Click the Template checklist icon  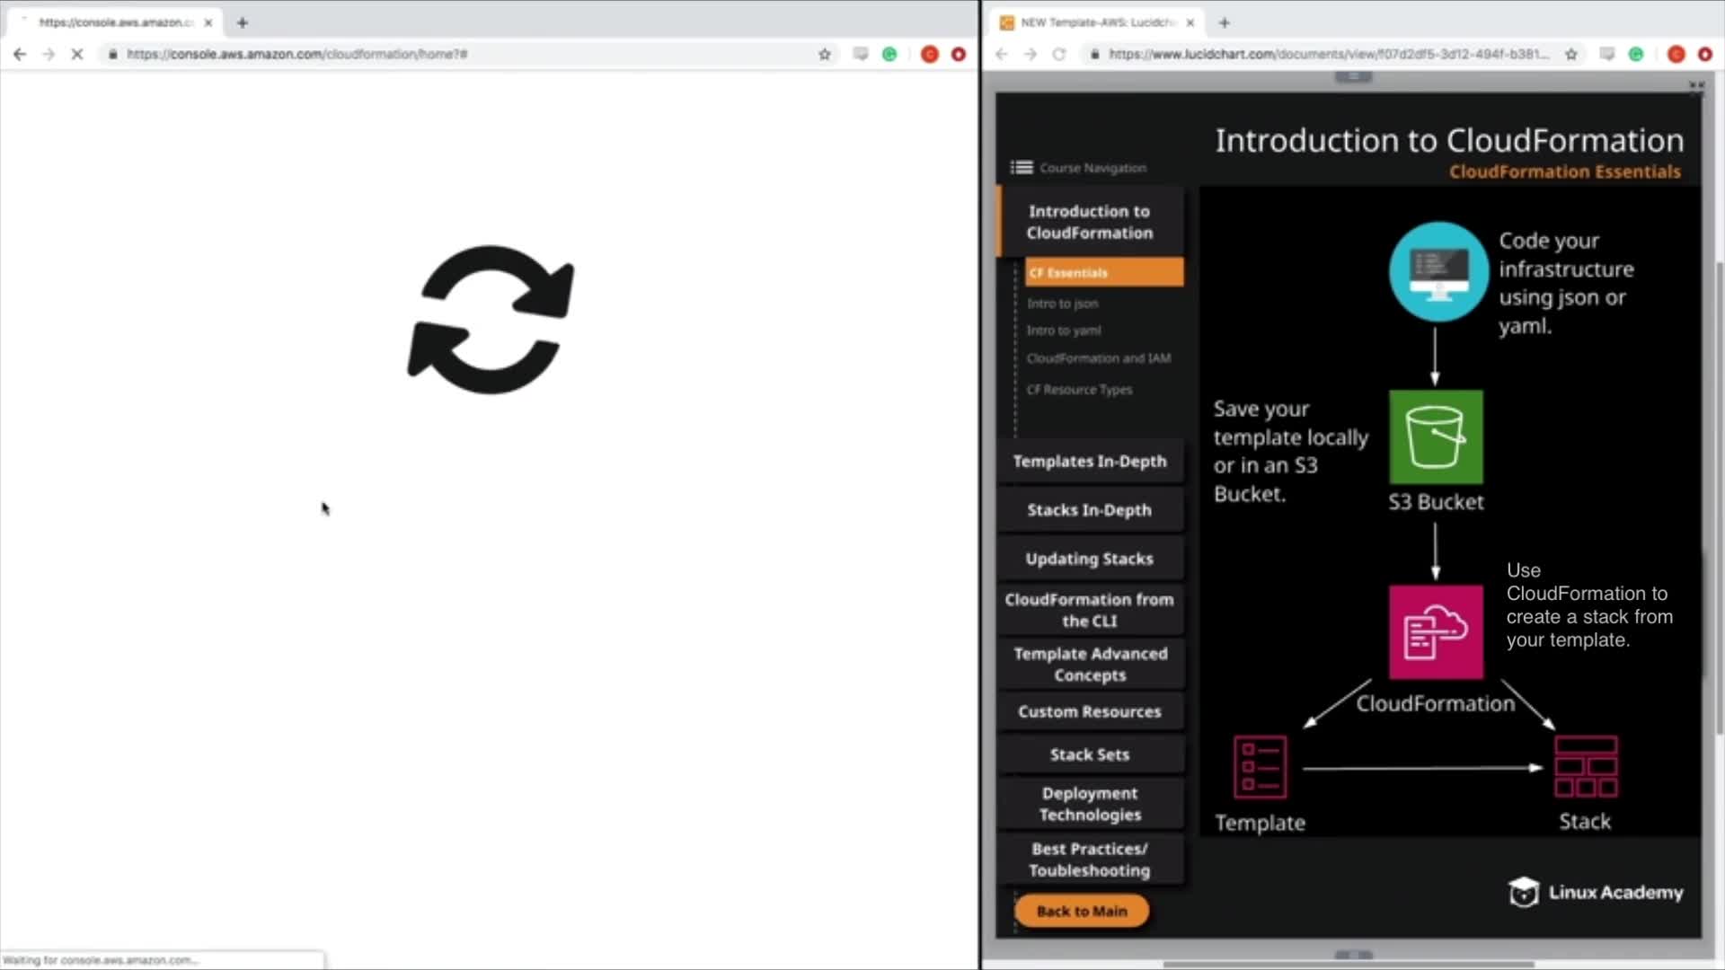pyautogui.click(x=1260, y=768)
